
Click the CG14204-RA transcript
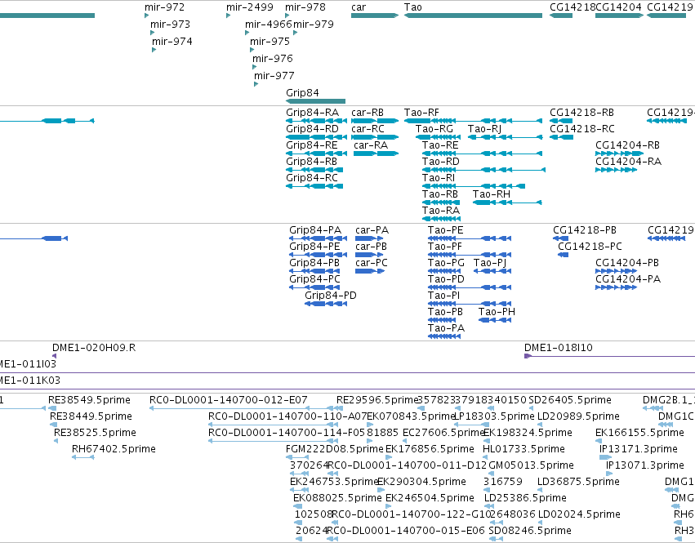(616, 170)
